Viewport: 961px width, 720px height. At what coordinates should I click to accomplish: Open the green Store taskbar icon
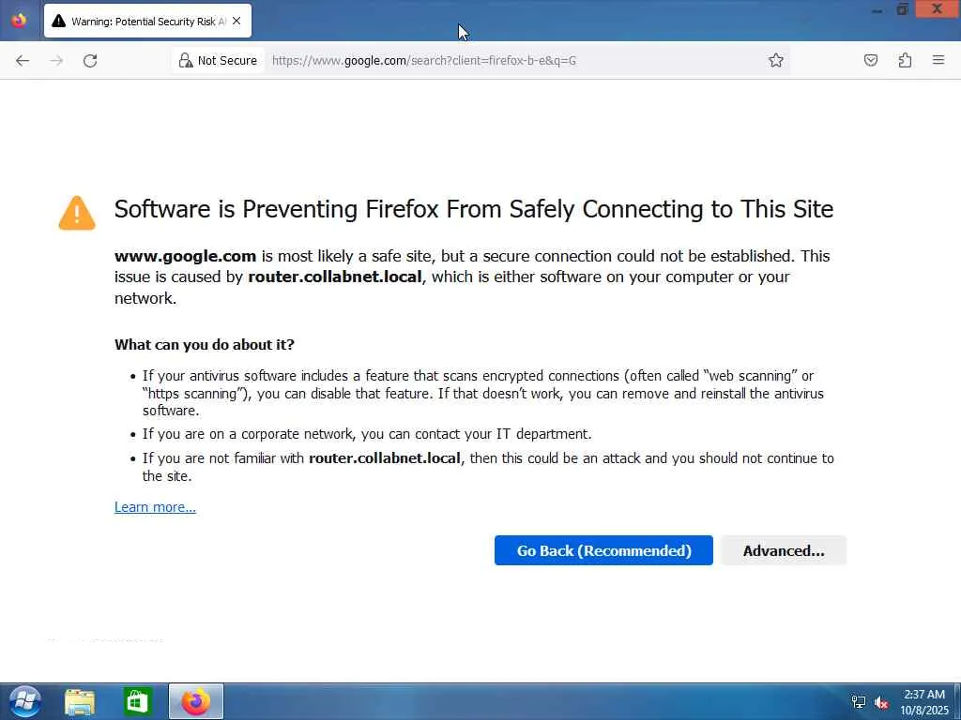click(x=137, y=702)
